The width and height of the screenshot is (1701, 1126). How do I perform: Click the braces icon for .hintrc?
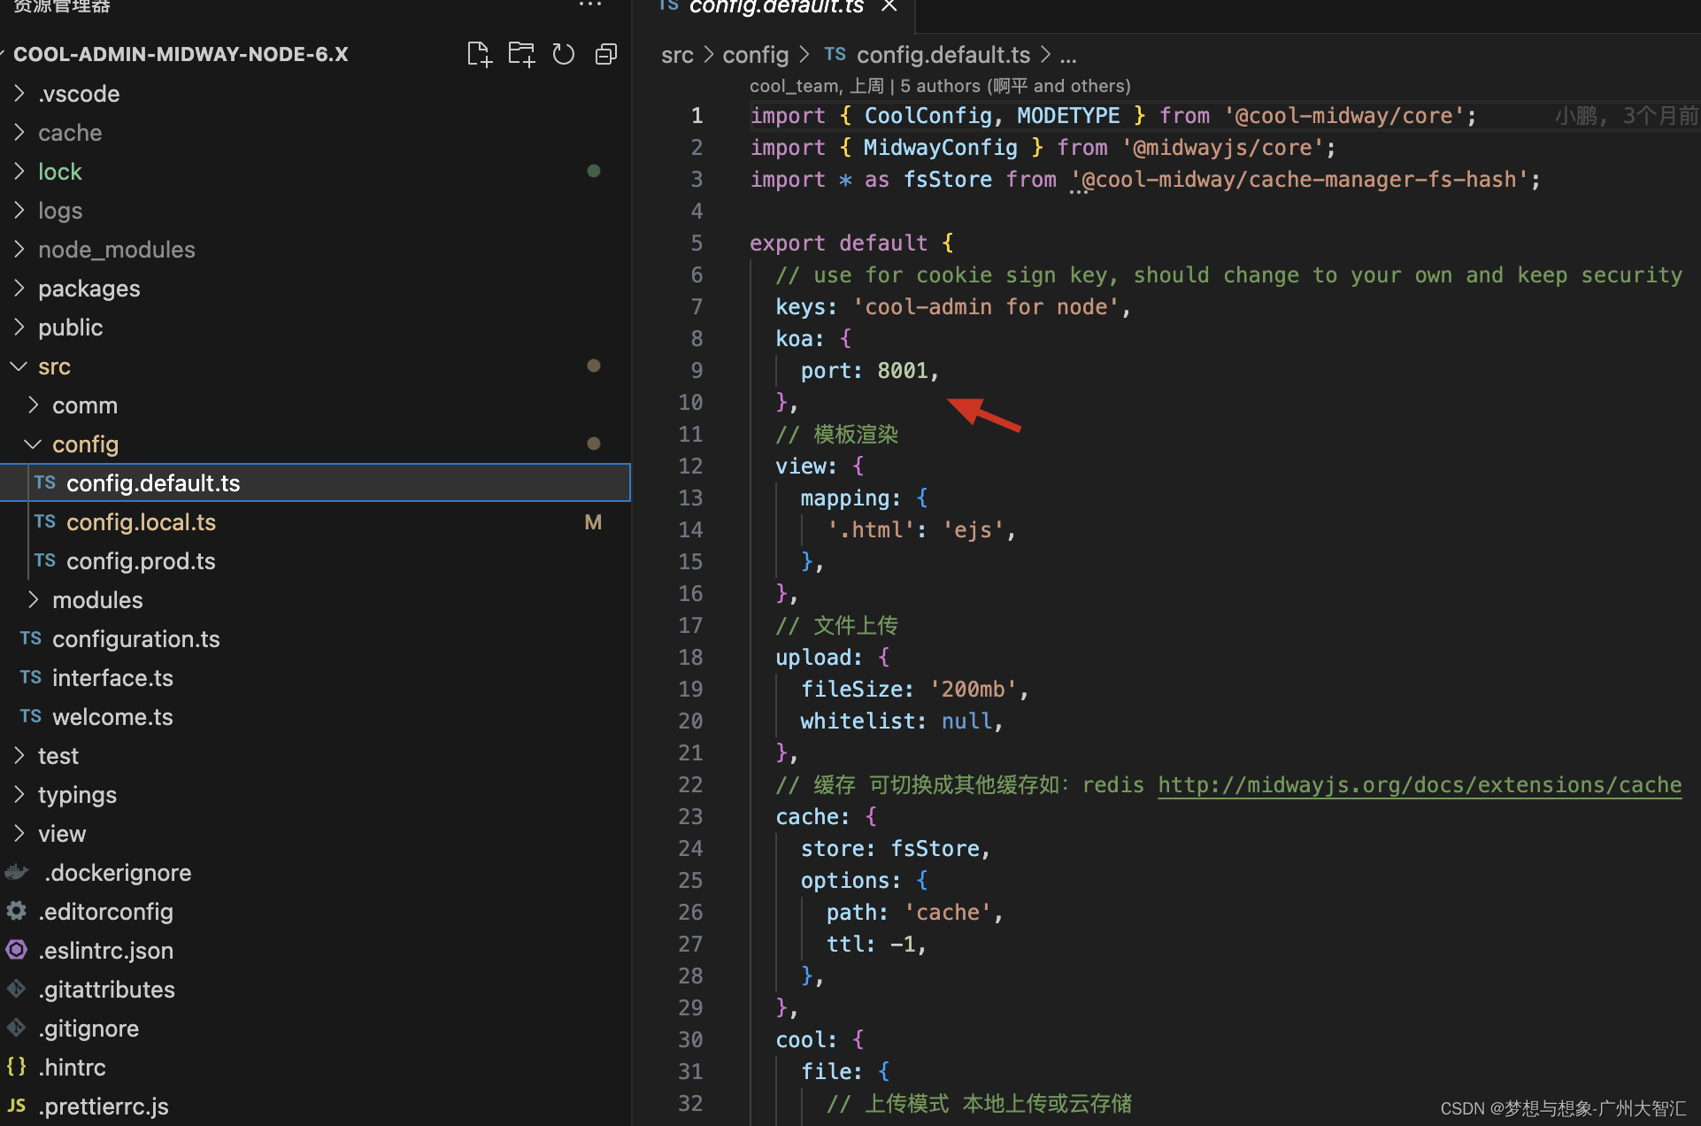tap(17, 1067)
